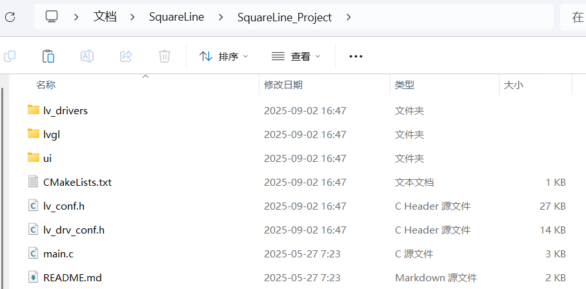This screenshot has height=289, width=586.
Task: Open the 排序 sort dropdown
Action: [224, 57]
